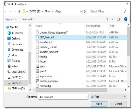131x110 pixels.
Task: Click New folder in toolbar
Action: coord(28,19)
